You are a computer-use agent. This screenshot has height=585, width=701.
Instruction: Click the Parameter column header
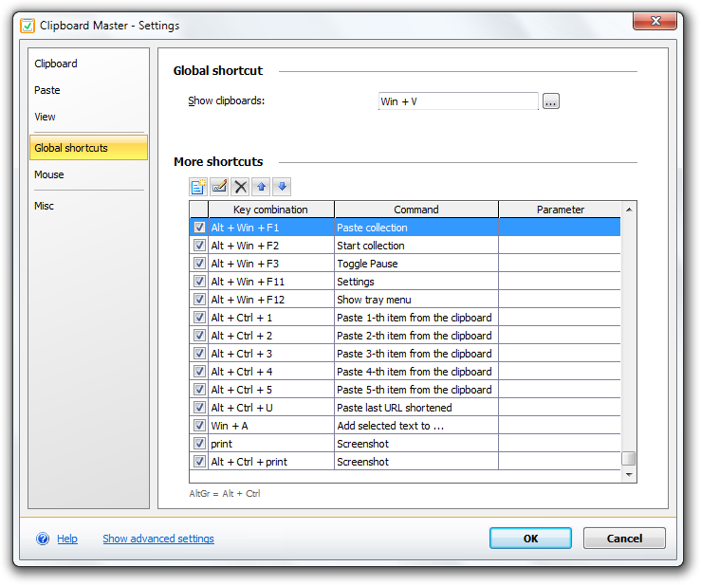point(560,210)
